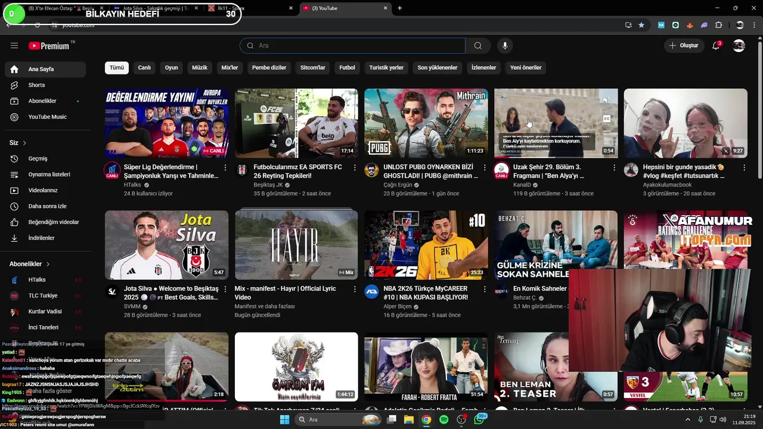Open Shorts from the sidebar
The width and height of the screenshot is (763, 429).
pos(45,85)
